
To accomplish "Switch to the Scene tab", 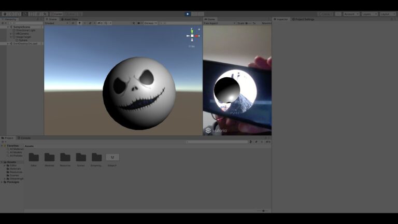I will [51, 19].
